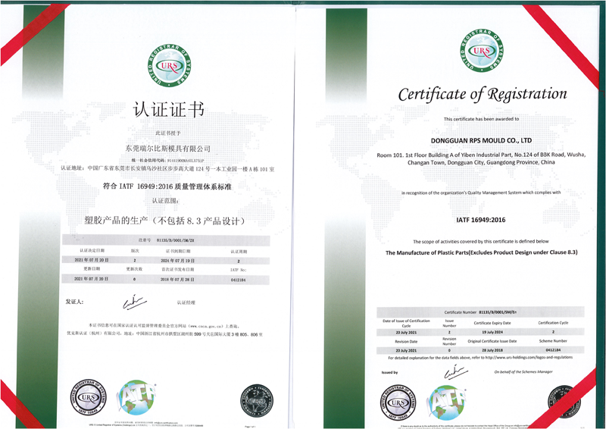The width and height of the screenshot is (606, 429).
Task: Click the IATF globe logo on English page
Action: pos(446,402)
